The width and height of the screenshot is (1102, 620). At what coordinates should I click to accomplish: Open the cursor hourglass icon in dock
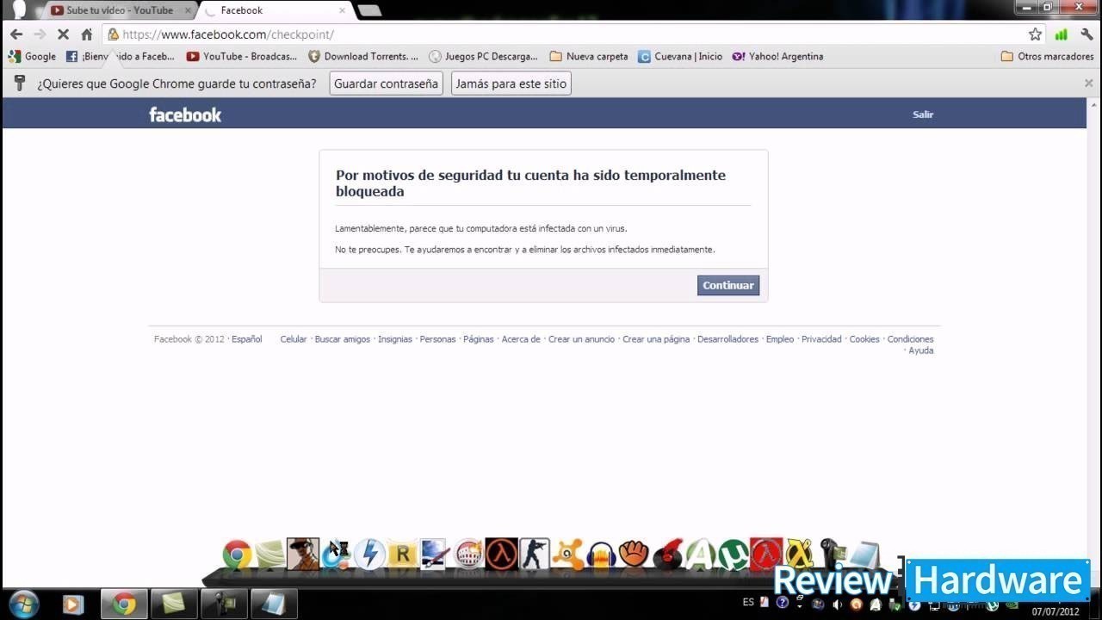pos(336,555)
